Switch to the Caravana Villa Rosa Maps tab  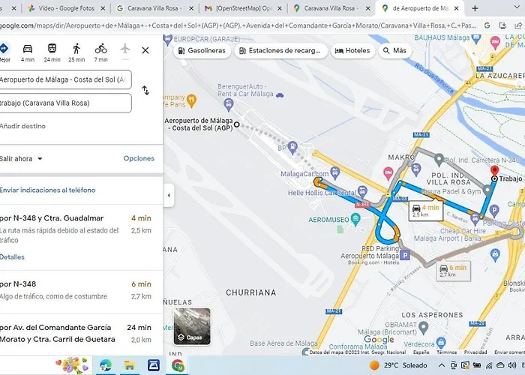coord(331,8)
